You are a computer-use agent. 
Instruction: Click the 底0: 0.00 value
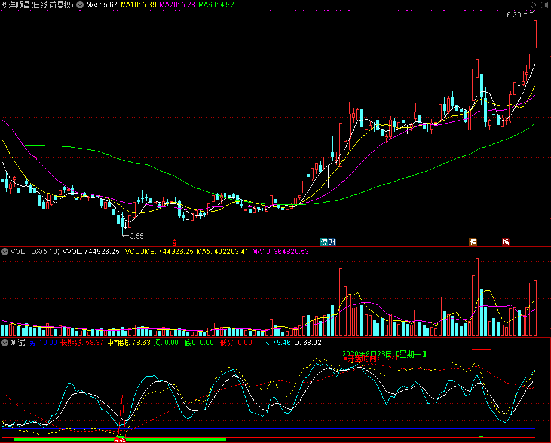(199, 343)
